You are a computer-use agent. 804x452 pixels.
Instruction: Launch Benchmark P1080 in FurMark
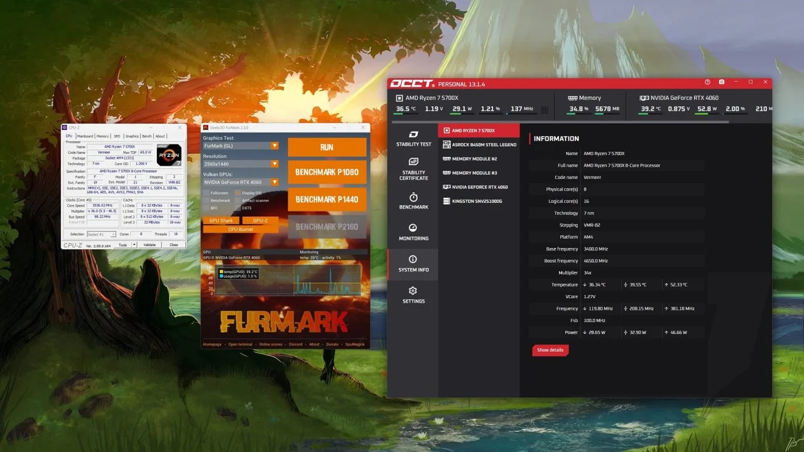(327, 172)
